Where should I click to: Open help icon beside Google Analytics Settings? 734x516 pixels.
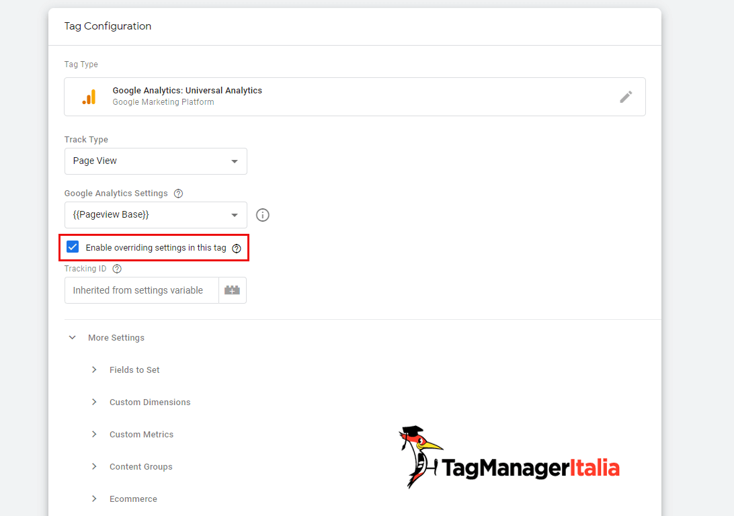(x=178, y=193)
